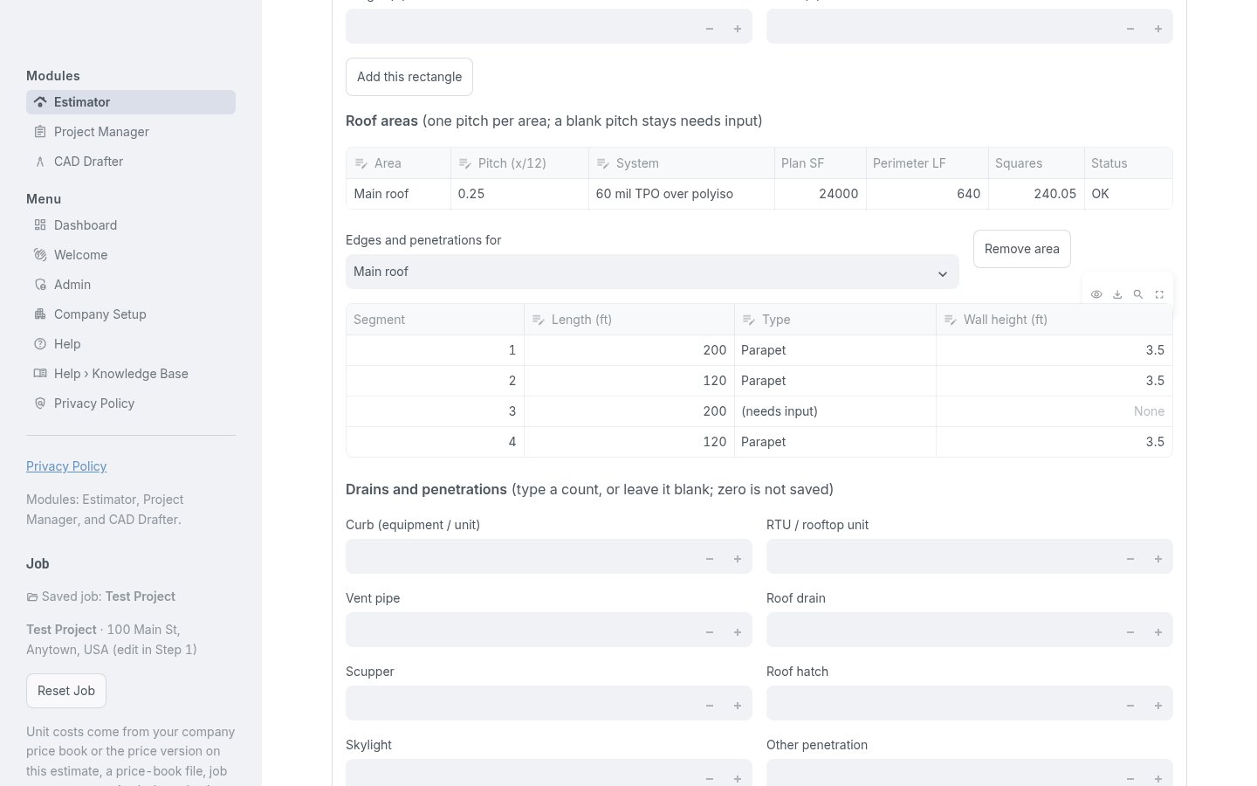
Task: Click the Privacy Policy blue link
Action: 66,466
